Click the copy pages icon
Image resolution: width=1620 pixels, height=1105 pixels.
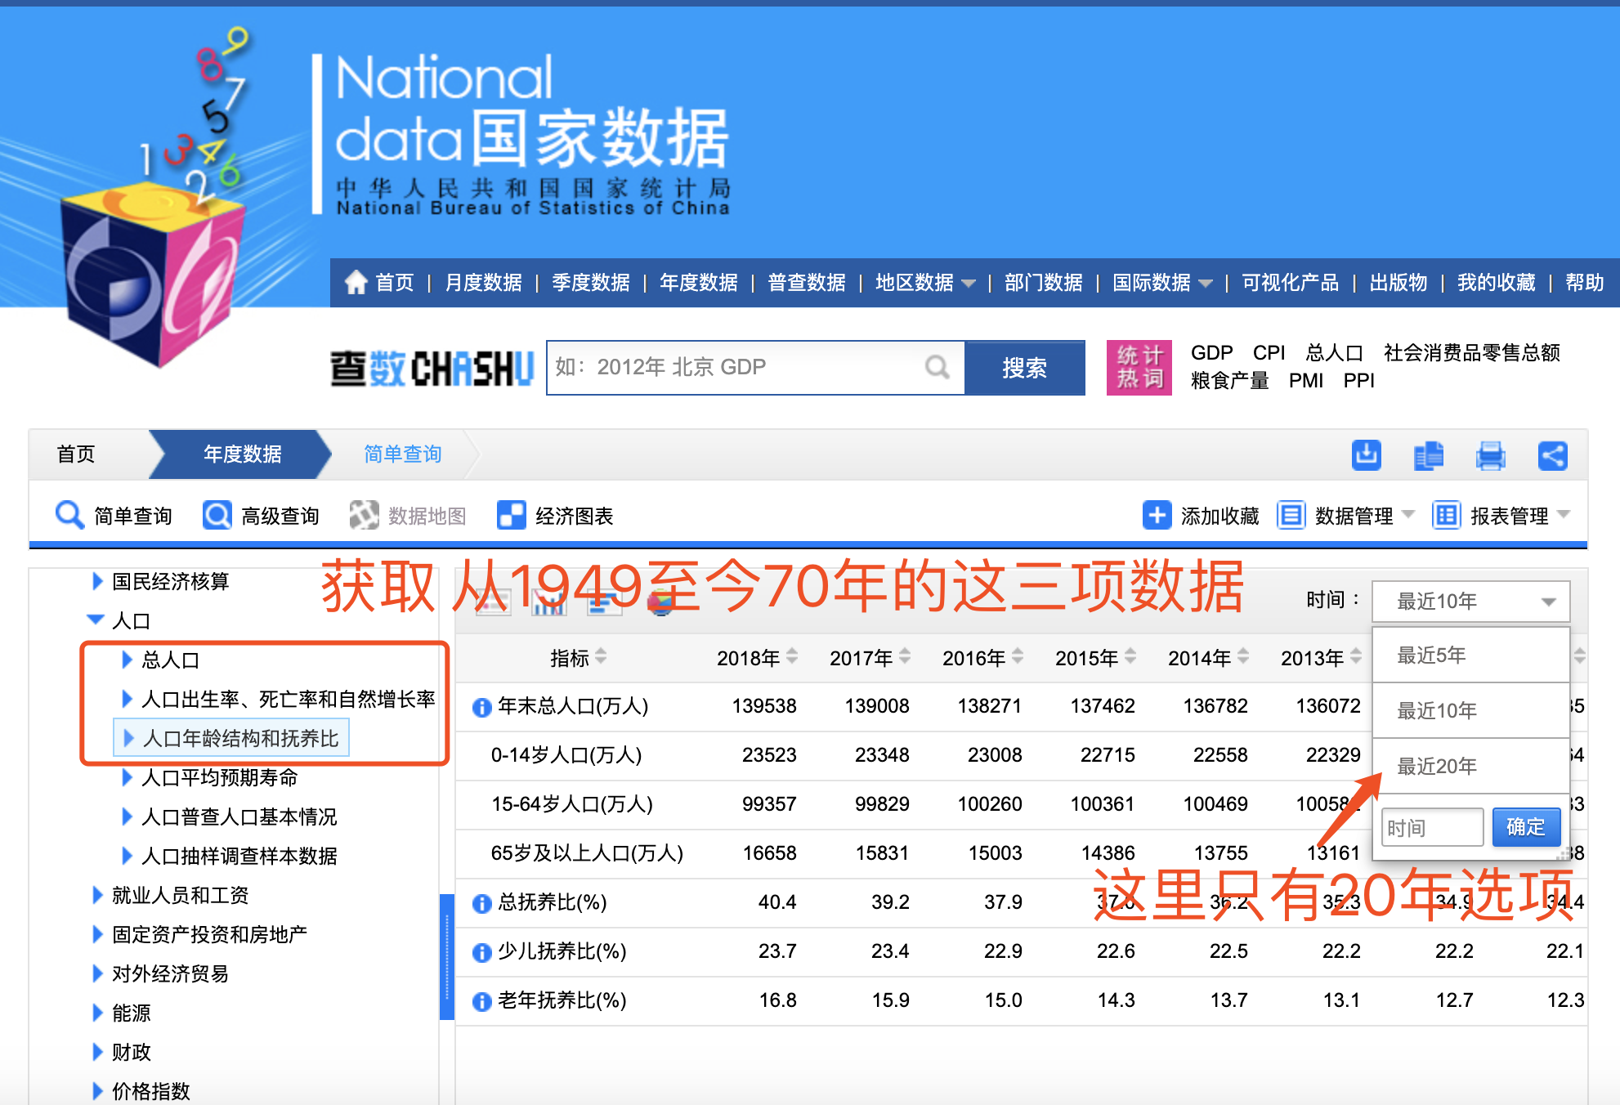point(1428,454)
